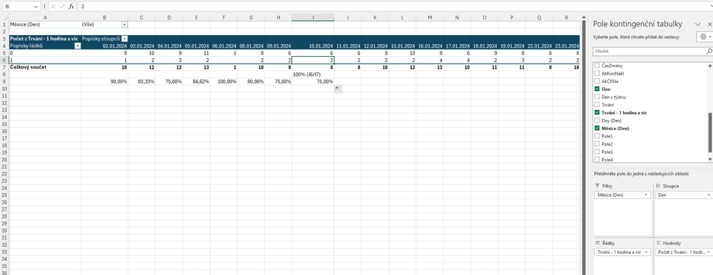Select cell A1 labeled Měsíce (Den)
Image resolution: width=713 pixels, height=275 pixels.
point(45,24)
